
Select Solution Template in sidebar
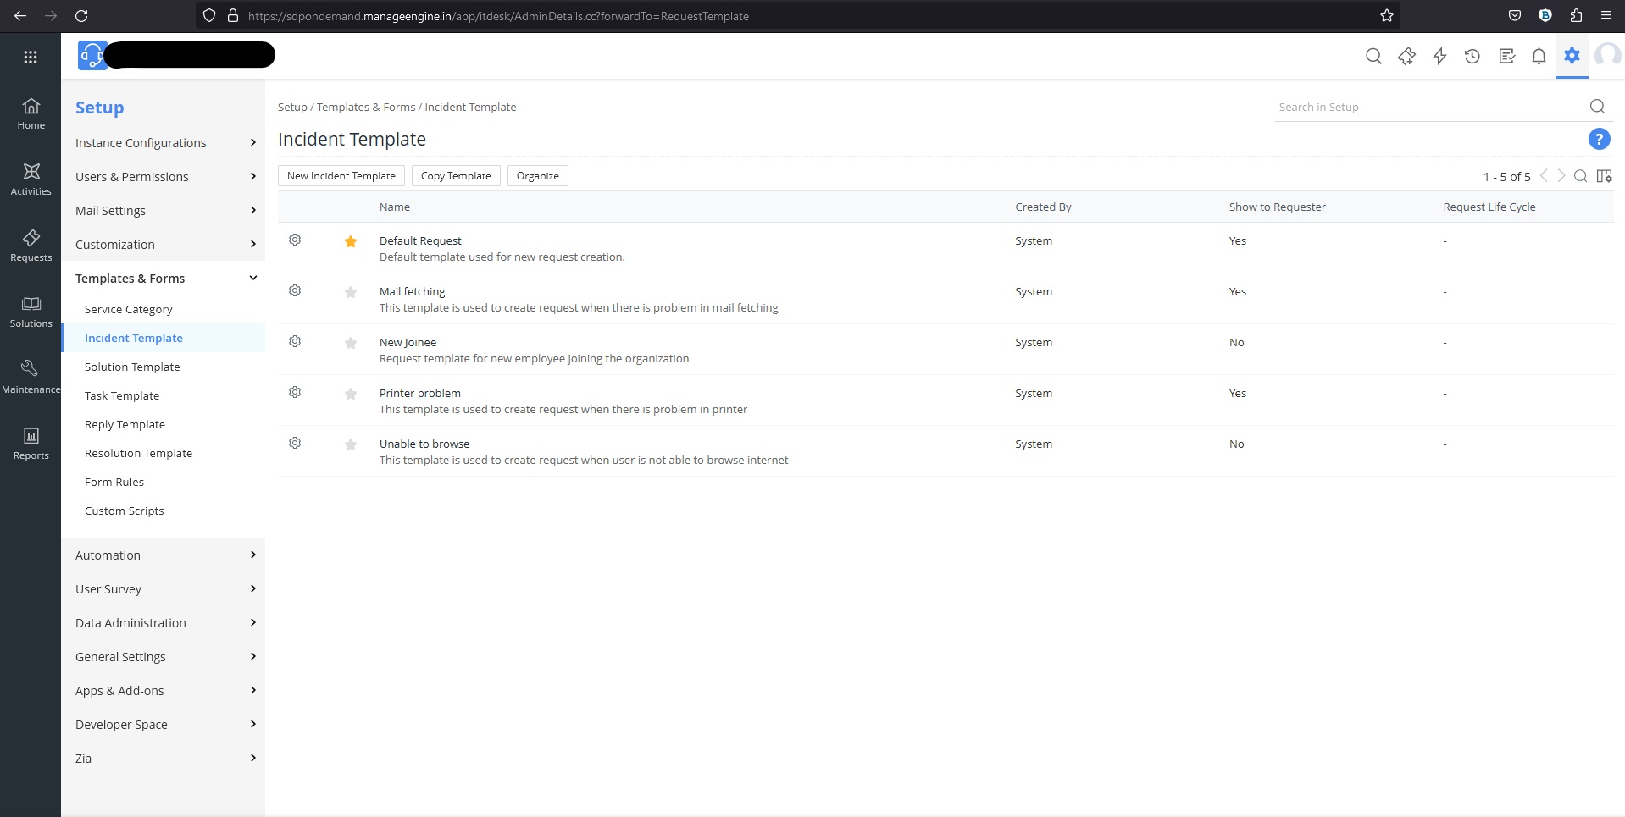[132, 367]
